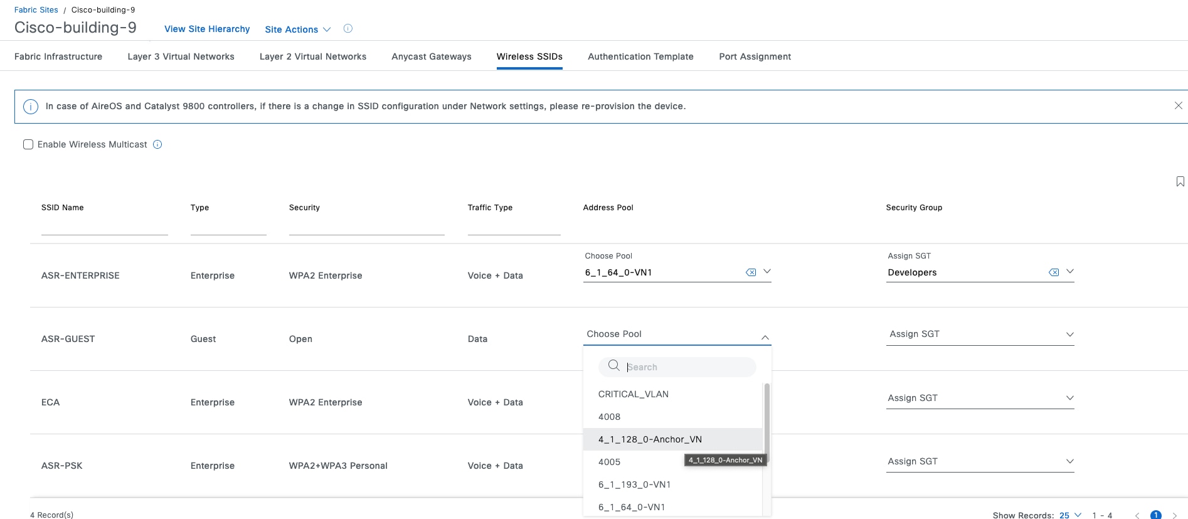Click the Security Group column header
Viewport: 1188px width, 519px height.
coord(914,208)
